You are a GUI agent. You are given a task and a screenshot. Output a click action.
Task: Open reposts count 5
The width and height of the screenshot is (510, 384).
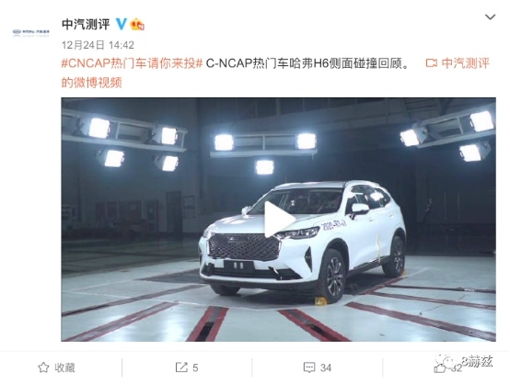tap(195, 367)
